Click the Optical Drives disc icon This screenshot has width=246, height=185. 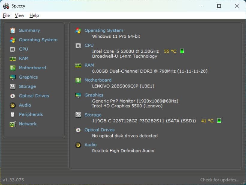(12, 96)
